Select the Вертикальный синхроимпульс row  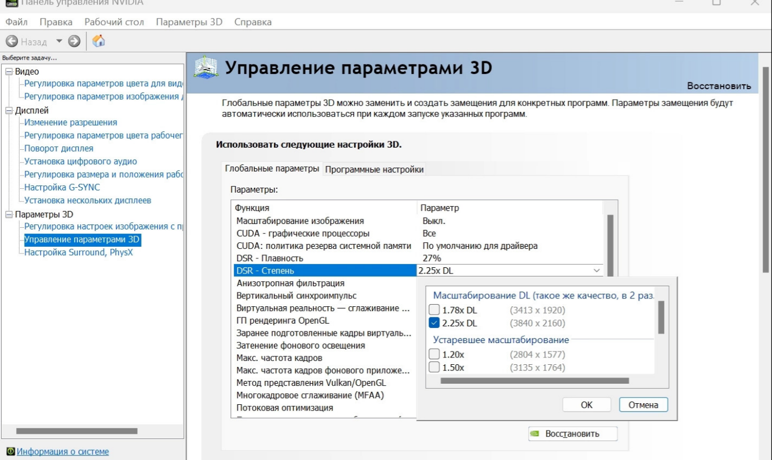324,296
